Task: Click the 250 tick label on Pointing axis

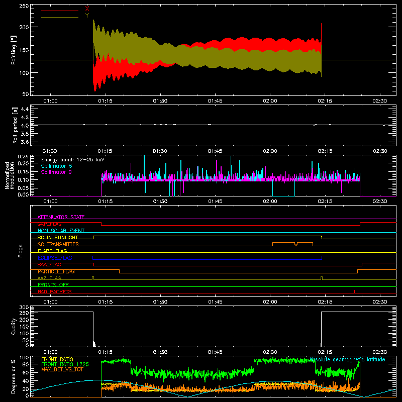Action: coord(24,6)
